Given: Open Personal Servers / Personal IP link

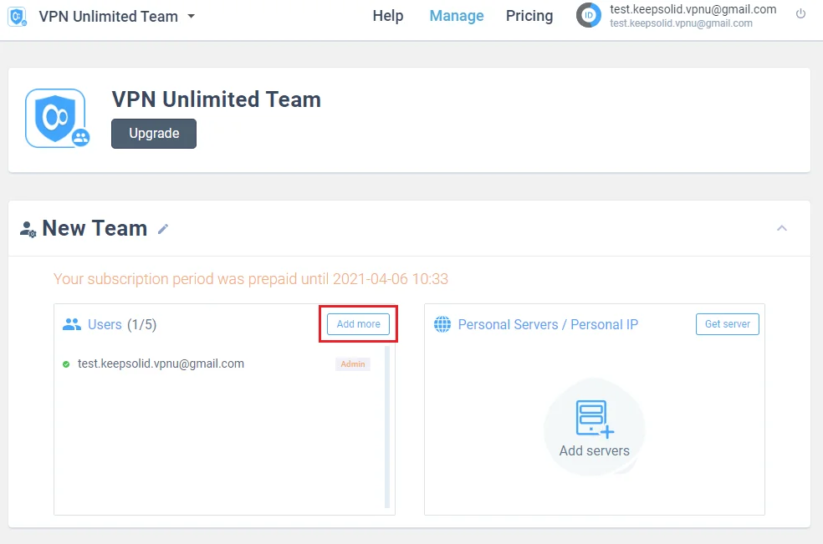Looking at the screenshot, I should 548,324.
